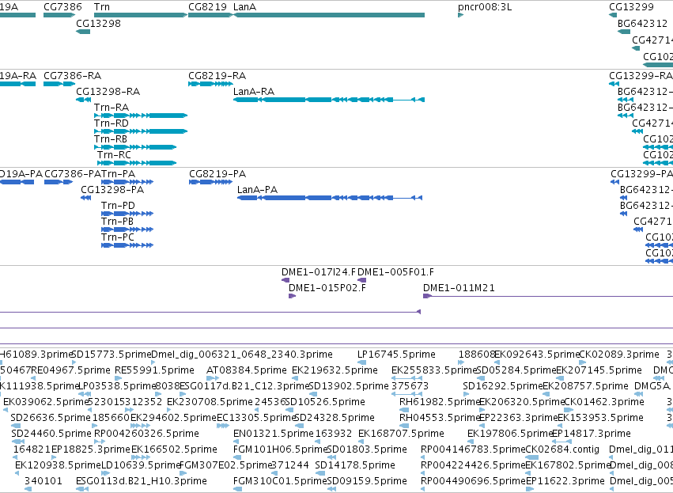The width and height of the screenshot is (673, 493).
Task: Click the EK153953.5prime EST label
Action: click(x=600, y=419)
